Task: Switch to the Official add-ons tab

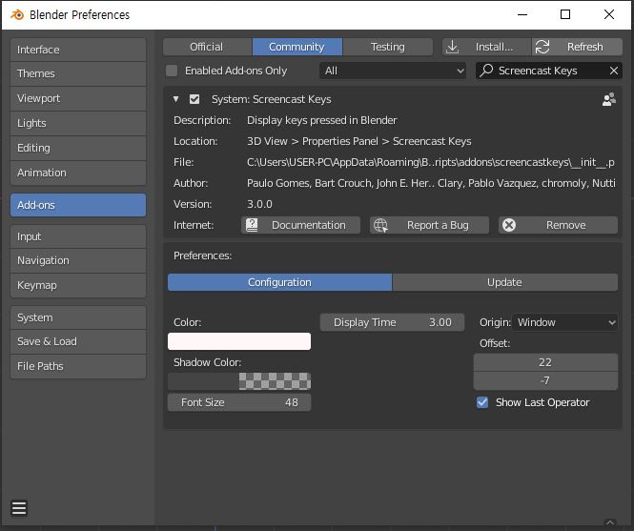Action: coord(207,47)
